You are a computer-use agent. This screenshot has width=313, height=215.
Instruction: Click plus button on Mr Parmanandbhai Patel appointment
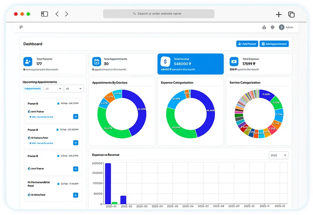click(x=75, y=195)
